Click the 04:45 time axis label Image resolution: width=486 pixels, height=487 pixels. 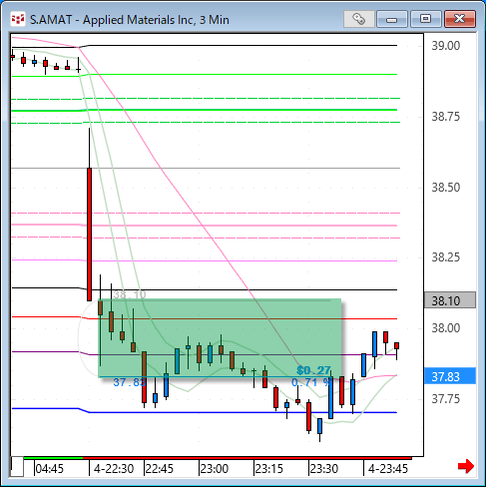pyautogui.click(x=49, y=469)
